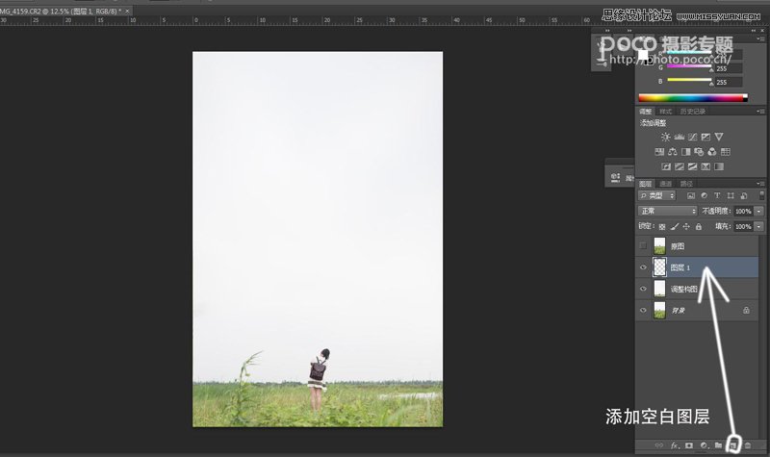Filter layers by shape layers
770x457 pixels.
coord(731,196)
